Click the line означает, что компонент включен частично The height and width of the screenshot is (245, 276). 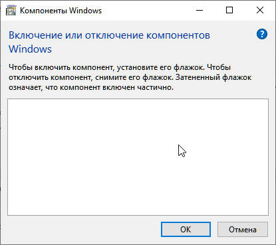[91, 87]
